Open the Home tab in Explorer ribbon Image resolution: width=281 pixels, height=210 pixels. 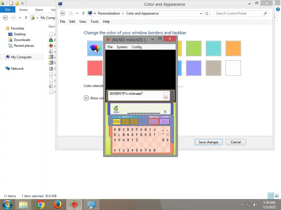(23, 10)
